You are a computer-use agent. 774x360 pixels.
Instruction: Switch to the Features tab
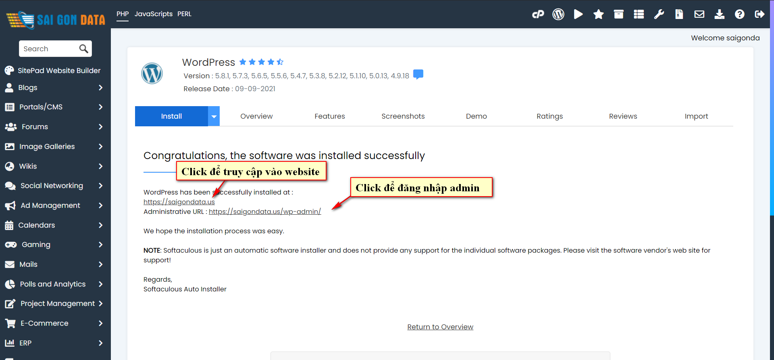tap(330, 116)
